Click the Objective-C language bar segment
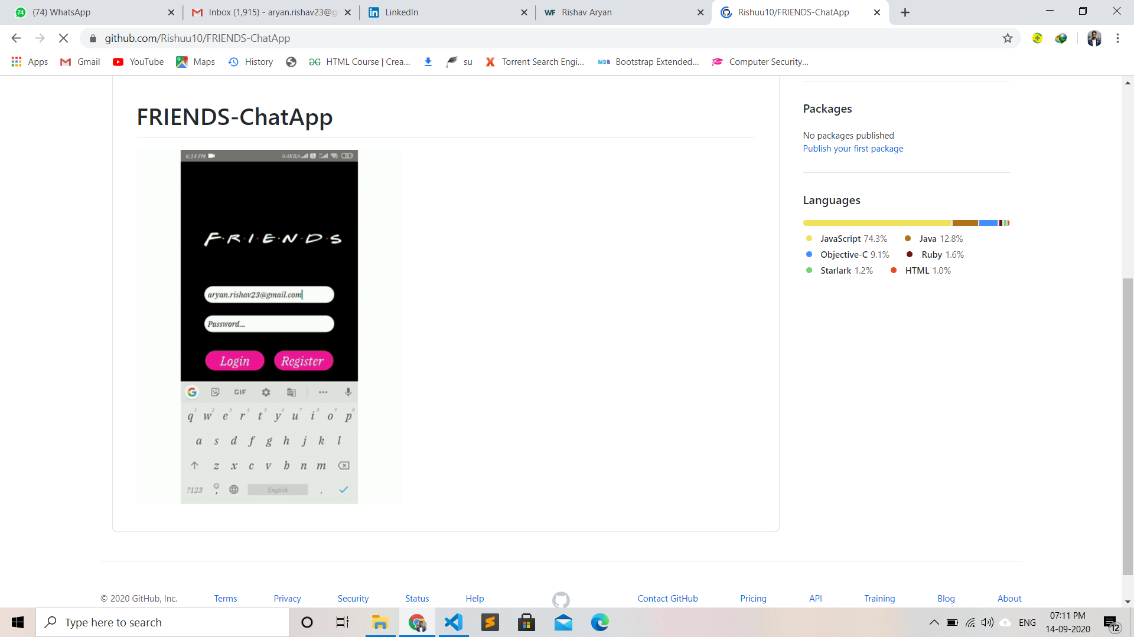Viewport: 1134px width, 637px height. pyautogui.click(x=988, y=223)
